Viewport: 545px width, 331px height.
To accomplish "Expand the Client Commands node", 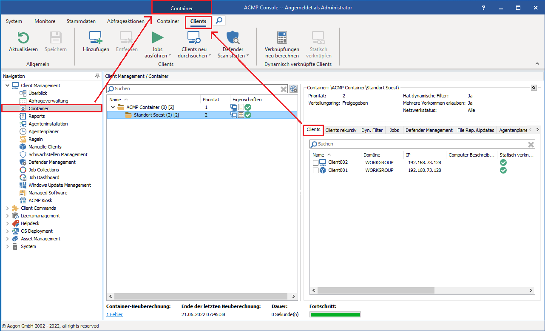I will (x=7, y=208).
